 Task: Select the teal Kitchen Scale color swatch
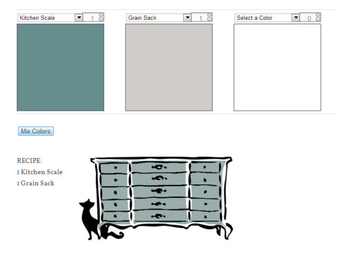click(60, 67)
